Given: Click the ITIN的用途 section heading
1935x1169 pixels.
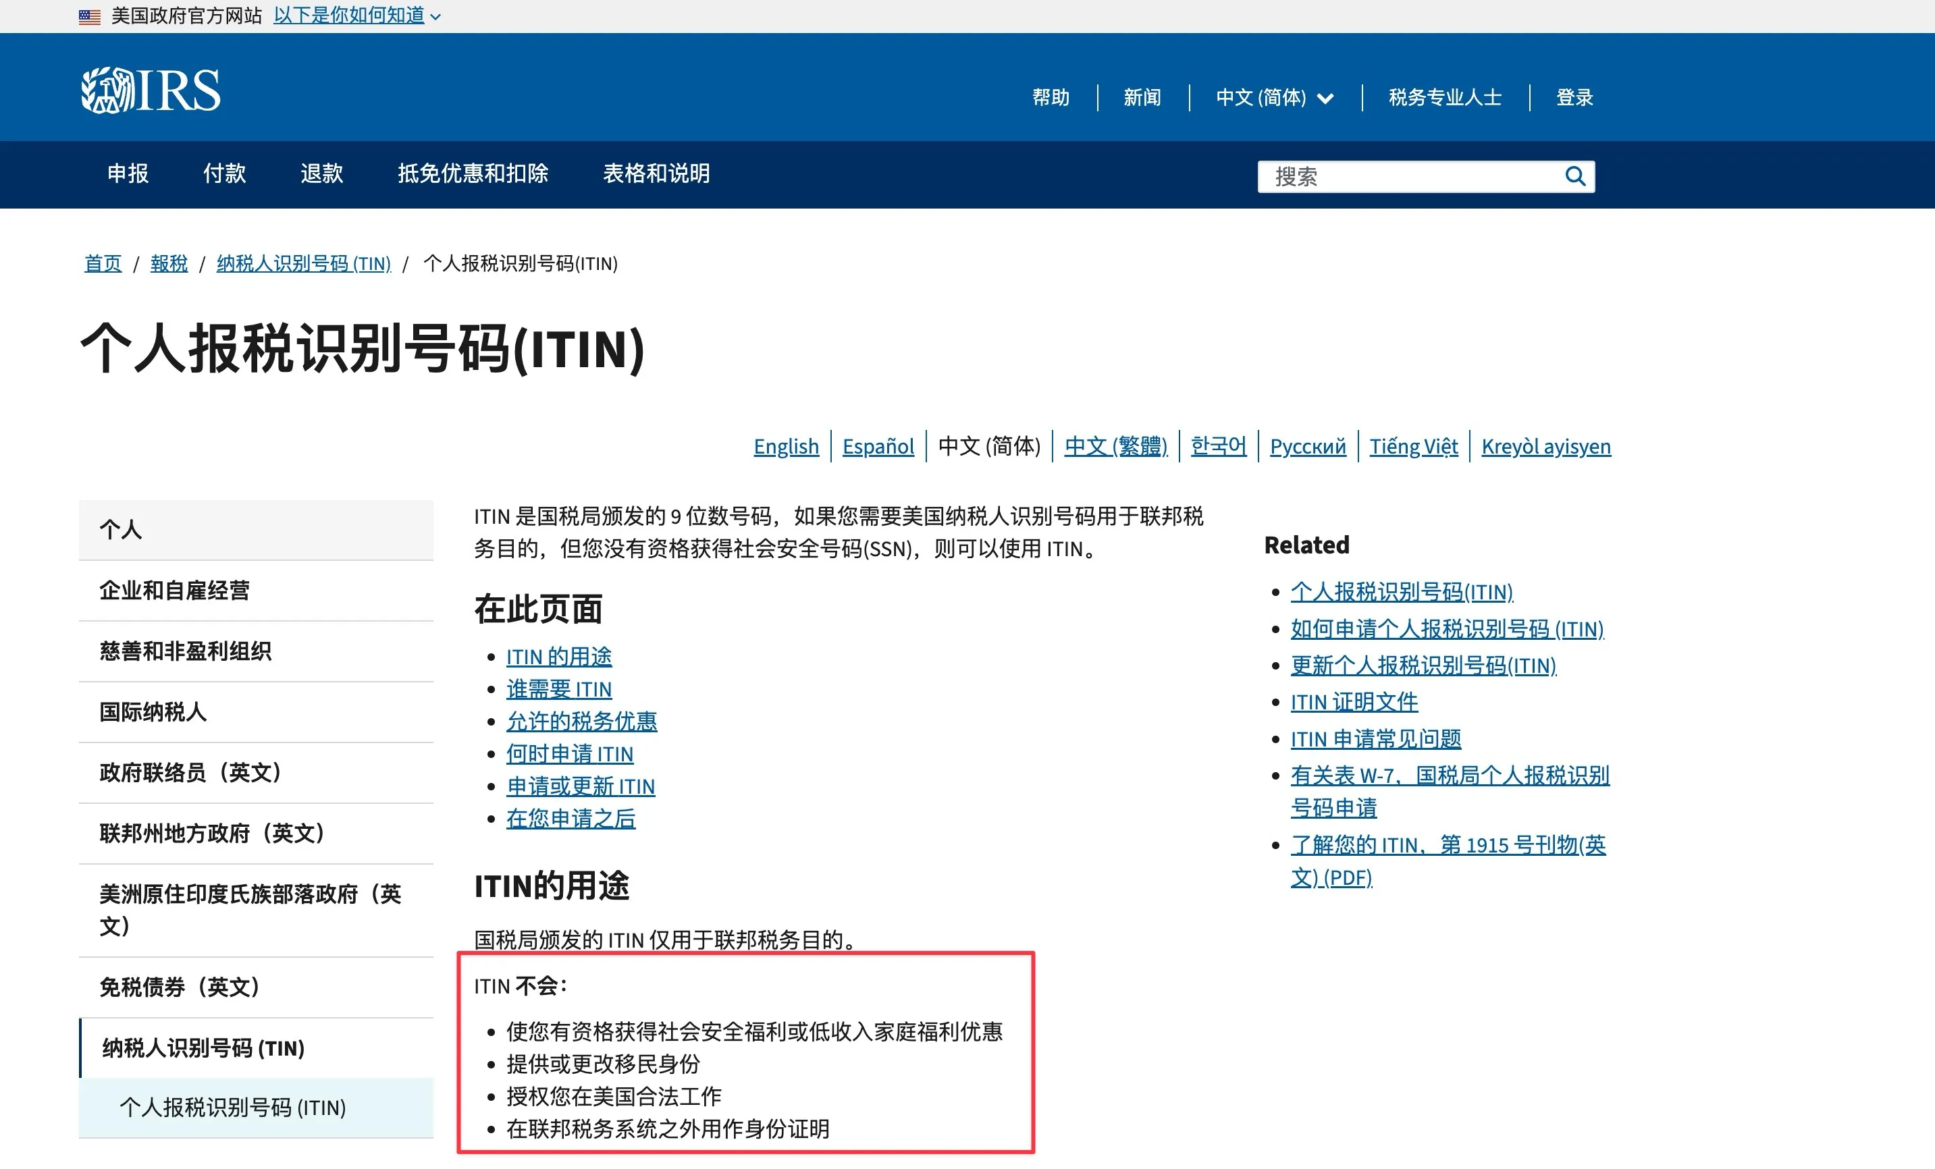Looking at the screenshot, I should 552,886.
